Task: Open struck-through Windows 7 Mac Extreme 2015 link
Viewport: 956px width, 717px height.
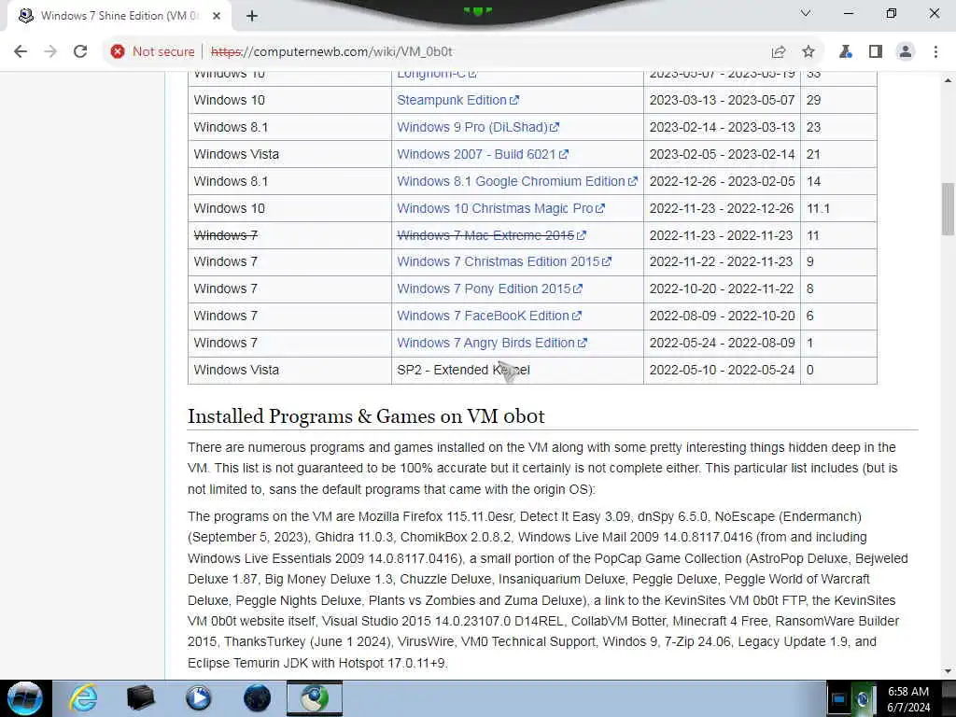Action: [x=491, y=235]
